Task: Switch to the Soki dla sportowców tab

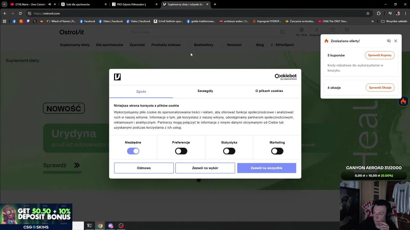Action: [x=84, y=4]
